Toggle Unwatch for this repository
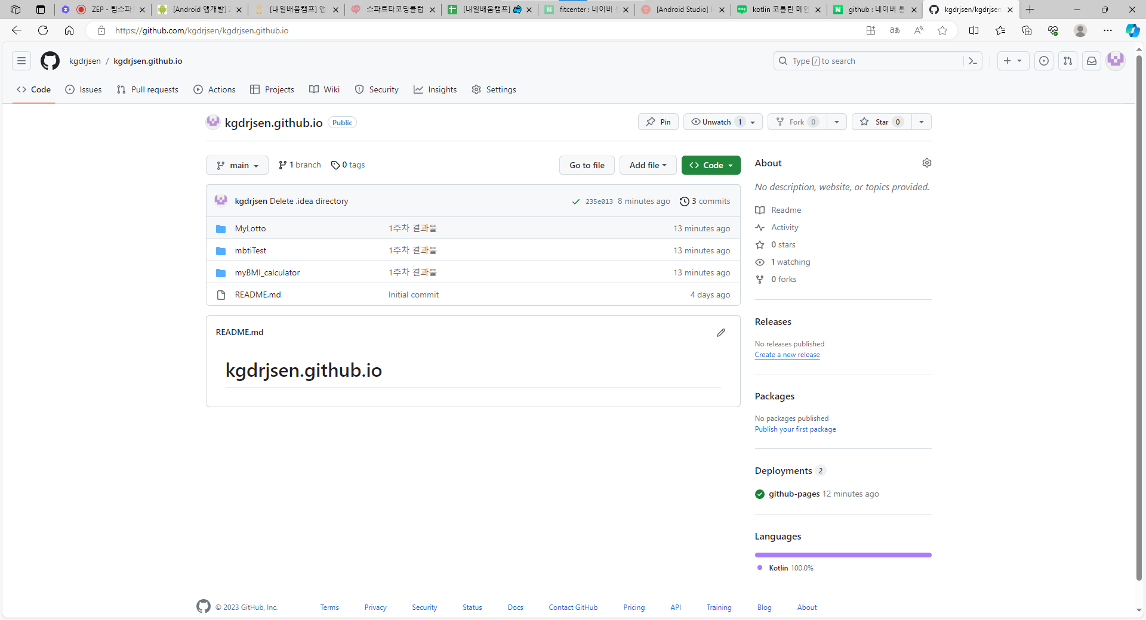Image resolution: width=1146 pixels, height=620 pixels. [723, 122]
